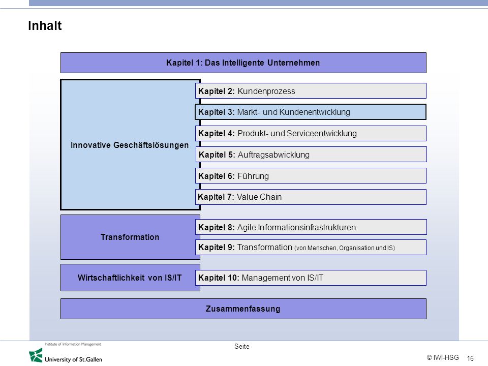The width and height of the screenshot is (488, 366).
Task: Choose Kapitel 5: Auftragsabwicklung
Action: coord(311,155)
